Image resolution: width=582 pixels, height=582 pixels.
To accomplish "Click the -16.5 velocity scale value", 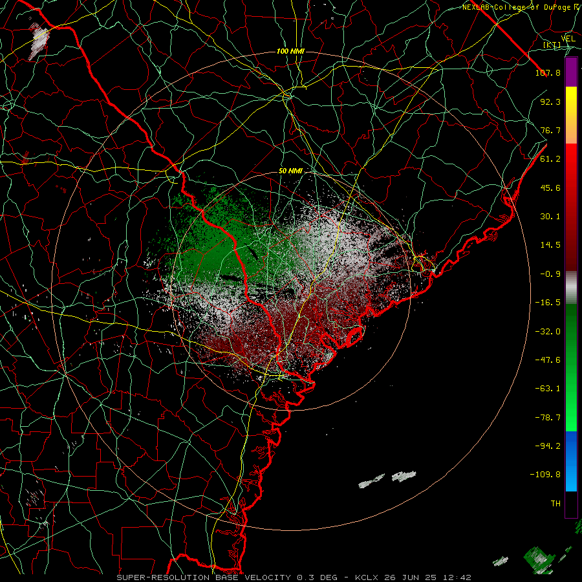I will (x=548, y=303).
